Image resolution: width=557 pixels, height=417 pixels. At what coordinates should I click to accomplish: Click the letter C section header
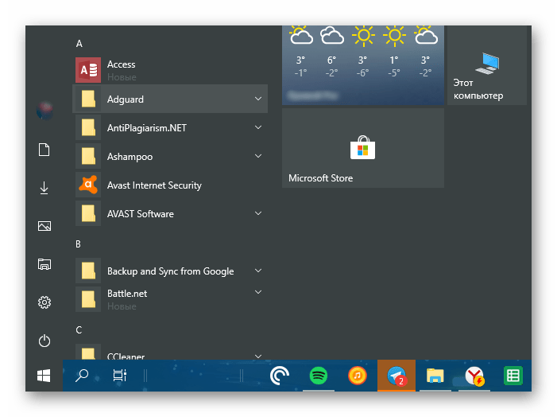[x=79, y=330]
